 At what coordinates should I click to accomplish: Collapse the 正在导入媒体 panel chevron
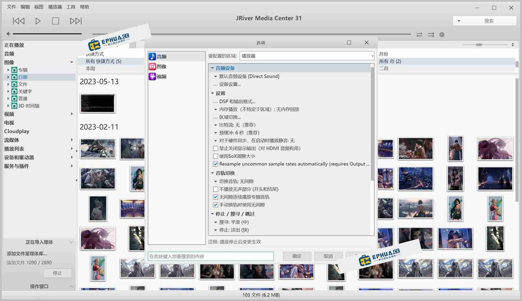(71, 242)
